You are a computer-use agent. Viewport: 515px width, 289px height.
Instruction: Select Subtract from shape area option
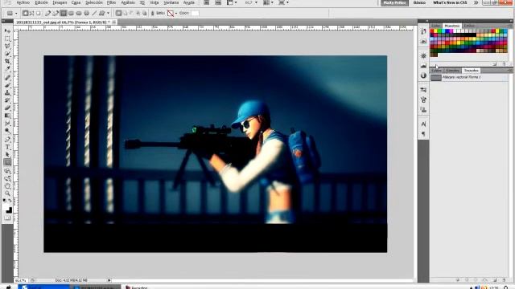[131, 13]
